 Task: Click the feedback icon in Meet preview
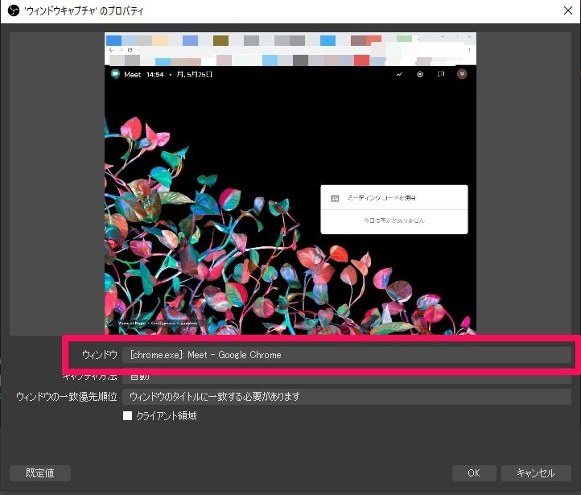pos(440,74)
